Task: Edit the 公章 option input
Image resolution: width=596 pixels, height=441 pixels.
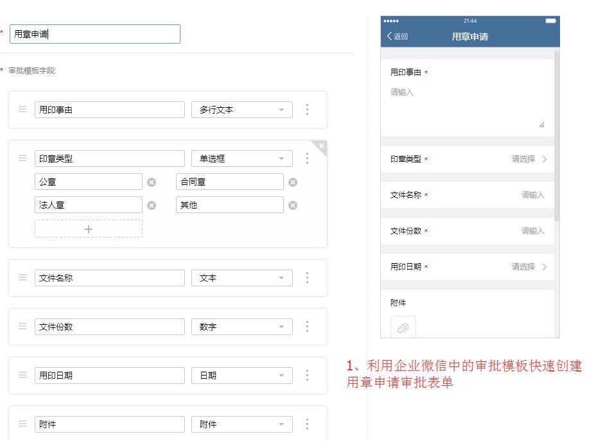Action: (x=89, y=182)
